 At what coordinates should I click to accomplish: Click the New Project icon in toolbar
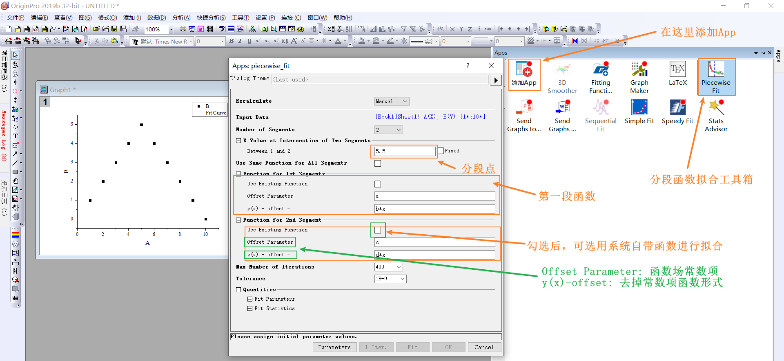pyautogui.click(x=9, y=29)
